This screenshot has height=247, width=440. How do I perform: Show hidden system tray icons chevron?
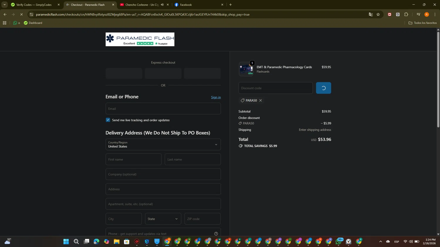click(380, 241)
